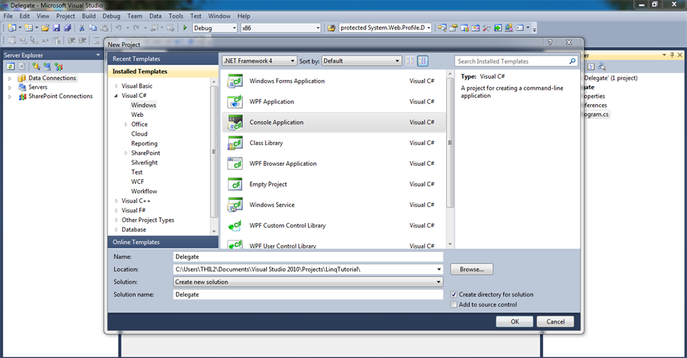Click the Refresh icon in Server Explorer

point(11,66)
